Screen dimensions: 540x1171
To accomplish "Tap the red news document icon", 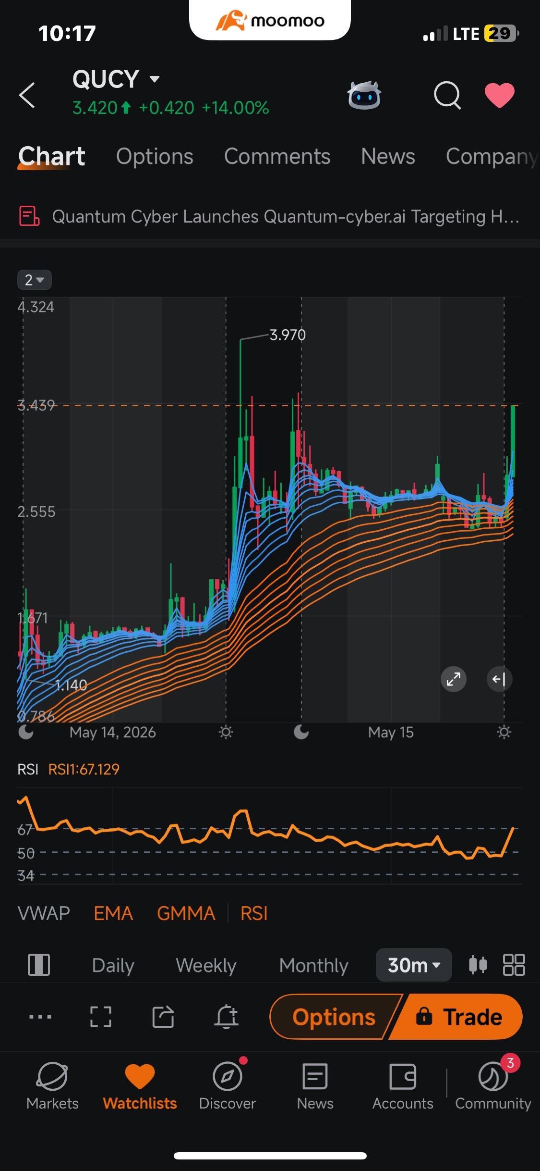I will [x=29, y=216].
